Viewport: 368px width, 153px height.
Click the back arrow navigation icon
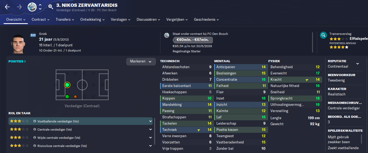pos(7,7)
